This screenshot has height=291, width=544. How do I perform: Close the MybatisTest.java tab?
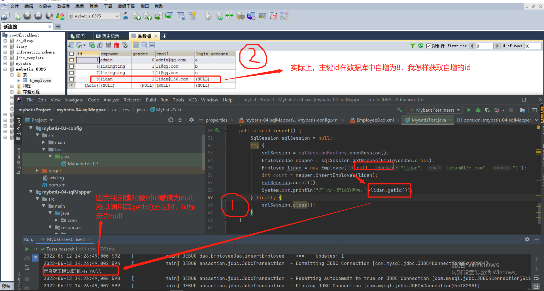click(x=450, y=120)
